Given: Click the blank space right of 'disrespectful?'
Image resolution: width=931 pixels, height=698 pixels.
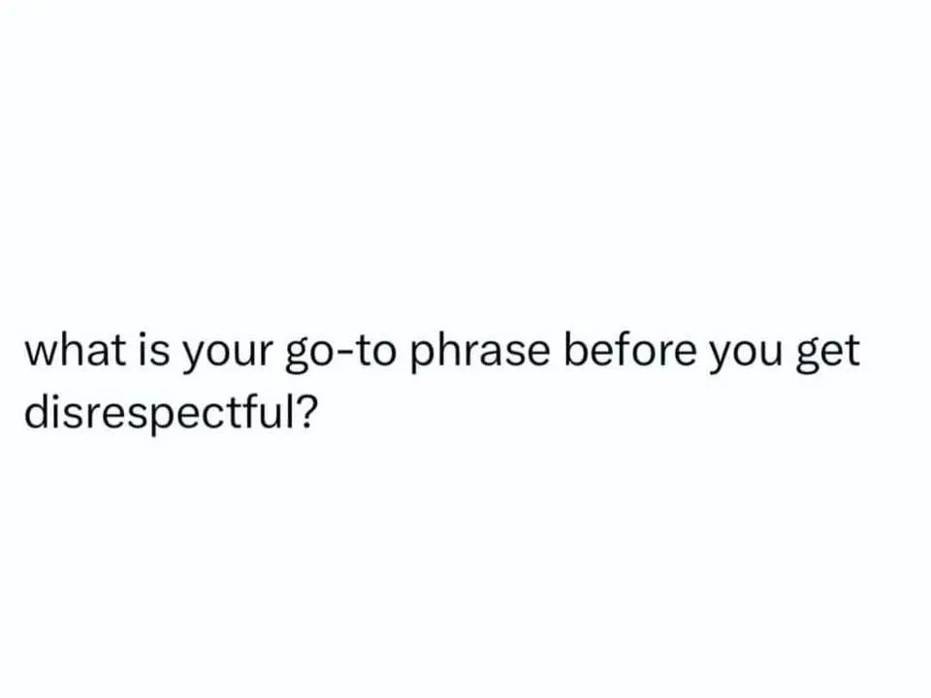Looking at the screenshot, I should coord(624,413).
